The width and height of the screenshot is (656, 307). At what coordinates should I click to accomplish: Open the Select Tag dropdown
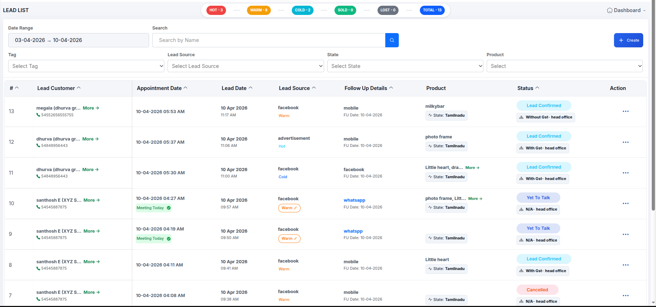[86, 66]
